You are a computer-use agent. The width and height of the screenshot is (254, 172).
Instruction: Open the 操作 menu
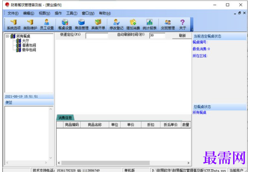click(x=58, y=13)
